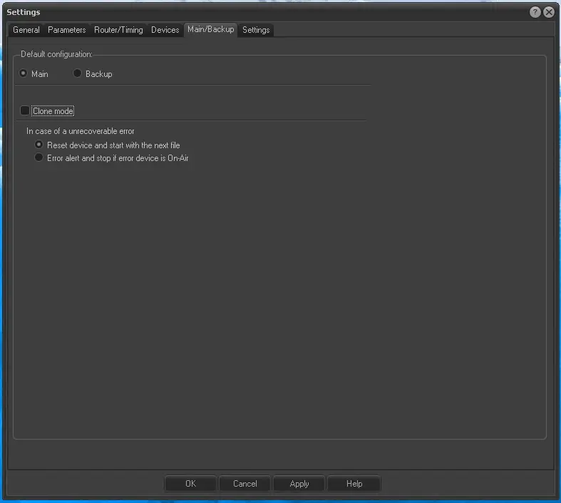The width and height of the screenshot is (561, 503).
Task: Enable the Clone mode checkbox
Action: [x=26, y=110]
